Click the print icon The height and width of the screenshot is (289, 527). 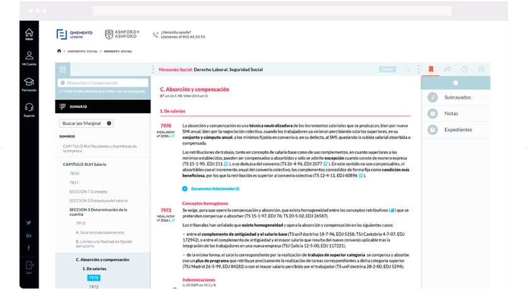click(481, 69)
